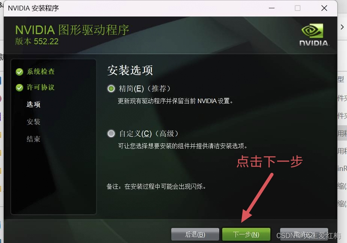The height and width of the screenshot is (243, 347).
Task: Open the 系统检查 step in sidebar
Action: click(41, 72)
